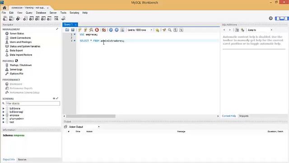Screen dimensions: 289x163
Task: Click the create new table icon
Action: point(32,18)
